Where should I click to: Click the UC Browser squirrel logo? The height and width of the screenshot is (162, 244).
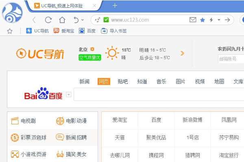12,13
